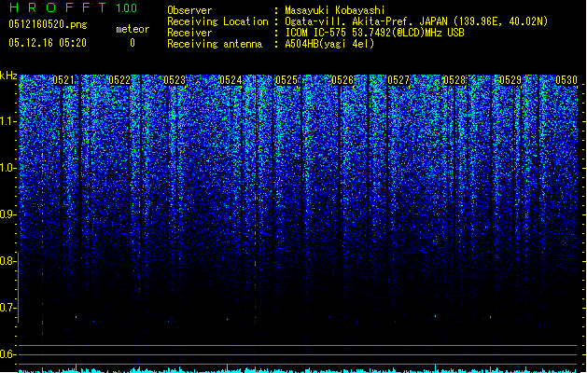The width and height of the screenshot is (587, 373).
Task: Click the Ogata-vill. Akita-Pref. JAPAN text
Action: (x=366, y=21)
